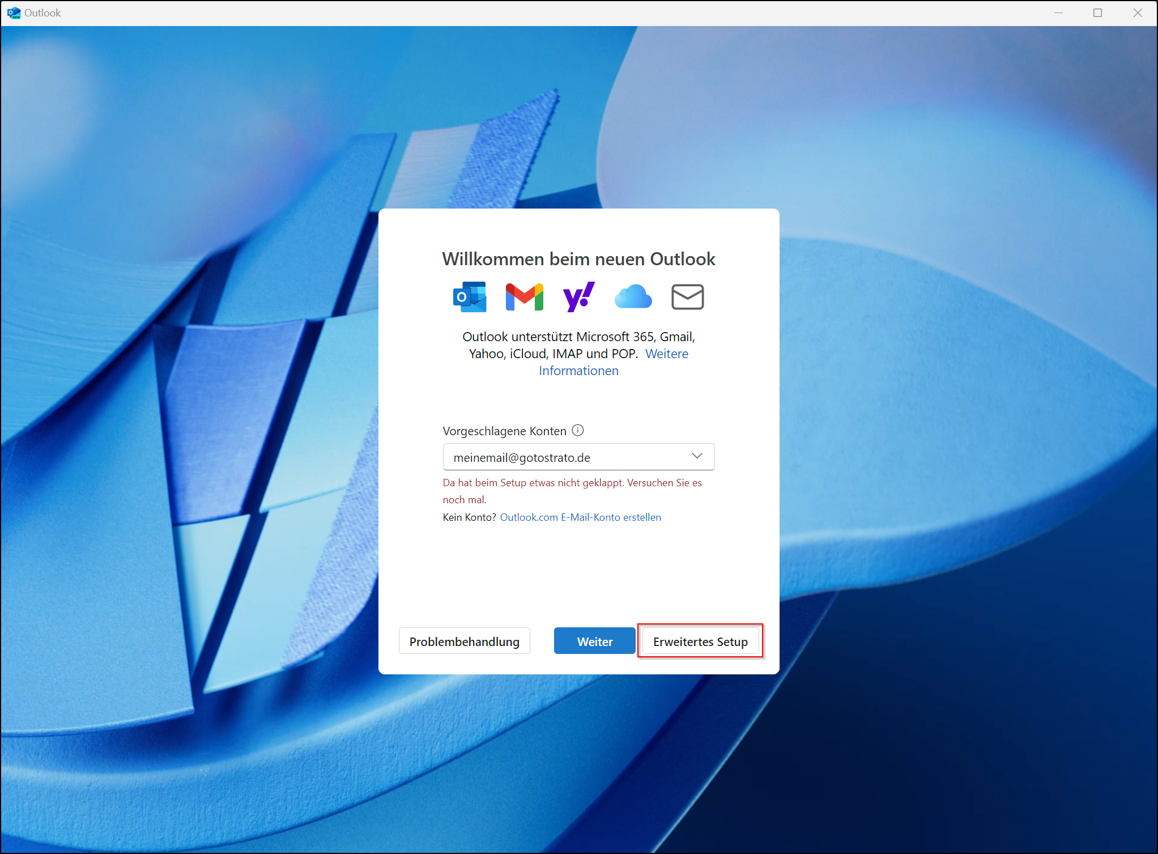Click the generic mail envelope icon
The image size is (1158, 854).
[x=687, y=297]
